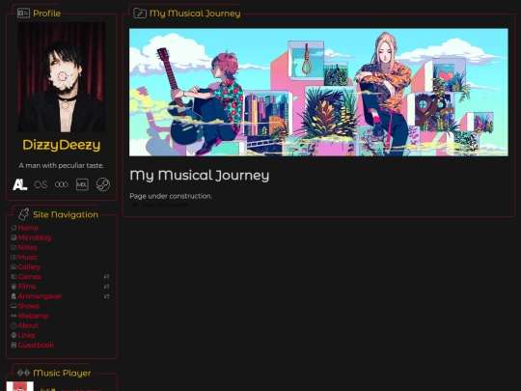
Task: Click the Music Player panel title
Action: pos(62,373)
